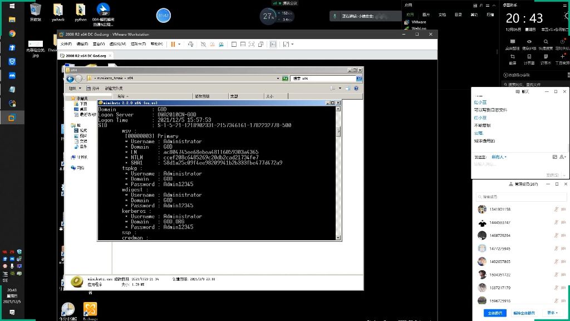The image size is (570, 321).
Task: Click the take snapshot icon in VMware toolbar
Action: click(203, 44)
